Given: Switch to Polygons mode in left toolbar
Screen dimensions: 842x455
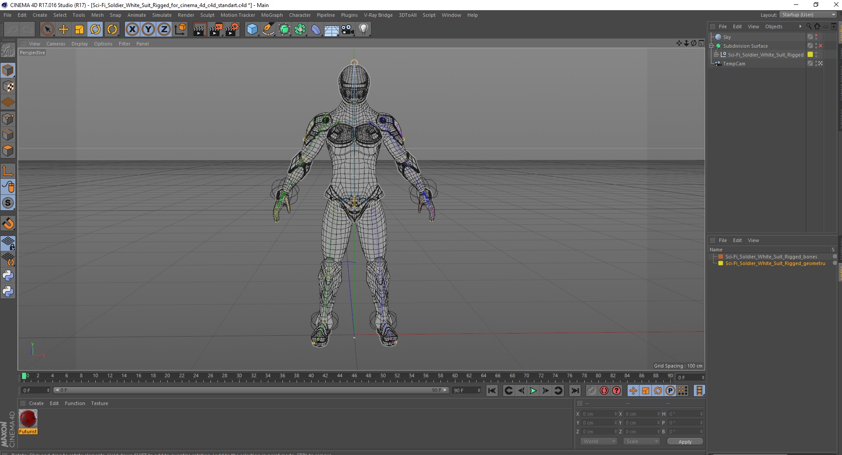Looking at the screenshot, I should click(8, 151).
